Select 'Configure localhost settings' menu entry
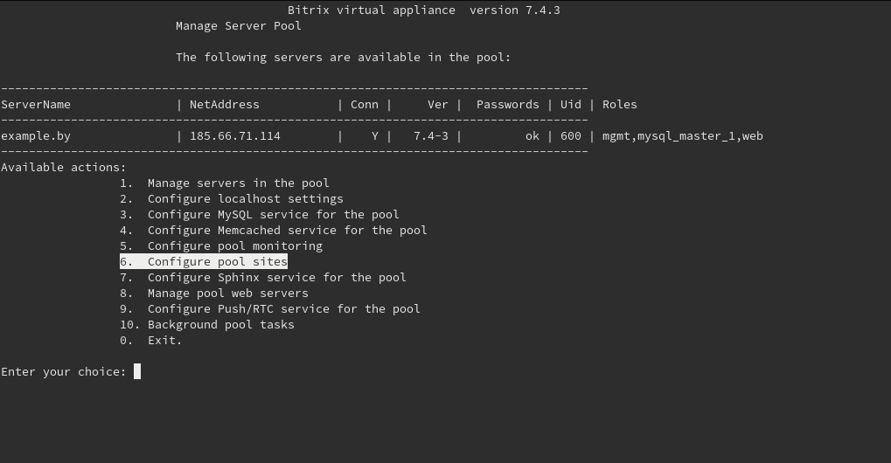Screen dimensions: 891x463 (245, 199)
